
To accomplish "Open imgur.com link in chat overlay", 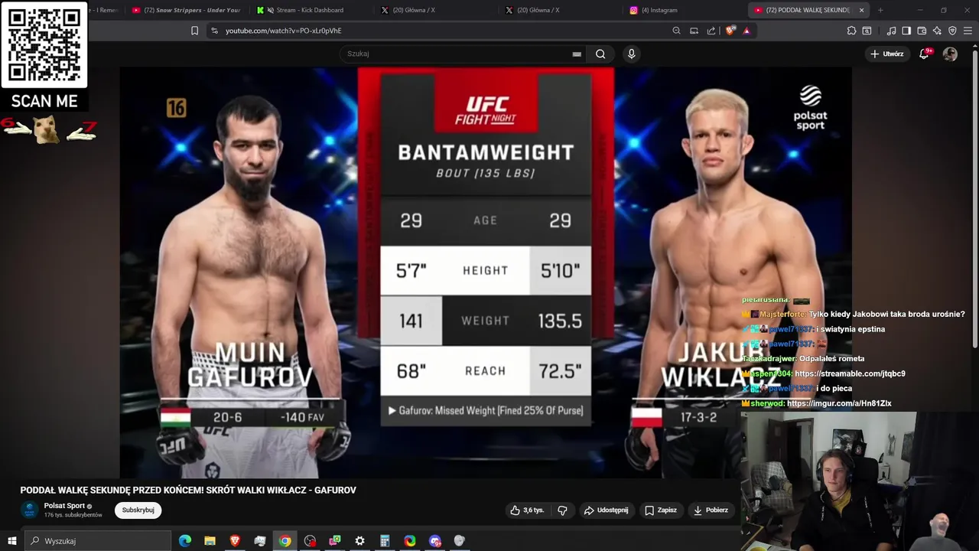I will point(839,403).
